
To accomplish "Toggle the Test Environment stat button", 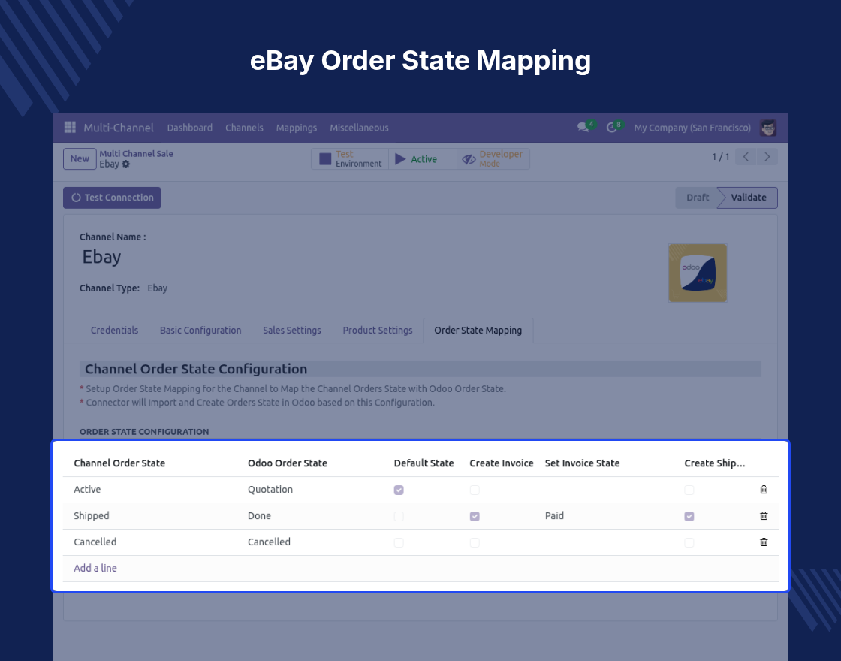I will coord(350,158).
